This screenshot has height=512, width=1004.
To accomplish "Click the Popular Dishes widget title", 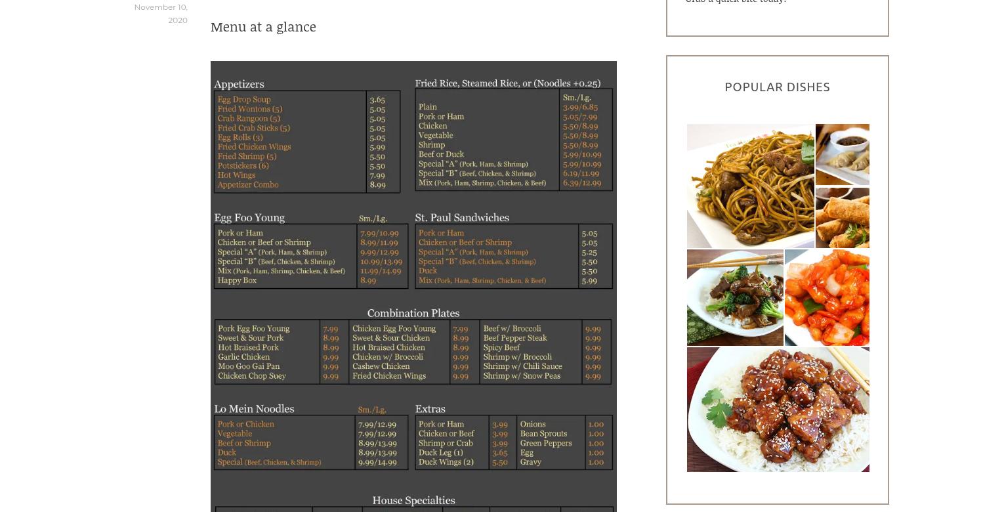I will (x=778, y=87).
